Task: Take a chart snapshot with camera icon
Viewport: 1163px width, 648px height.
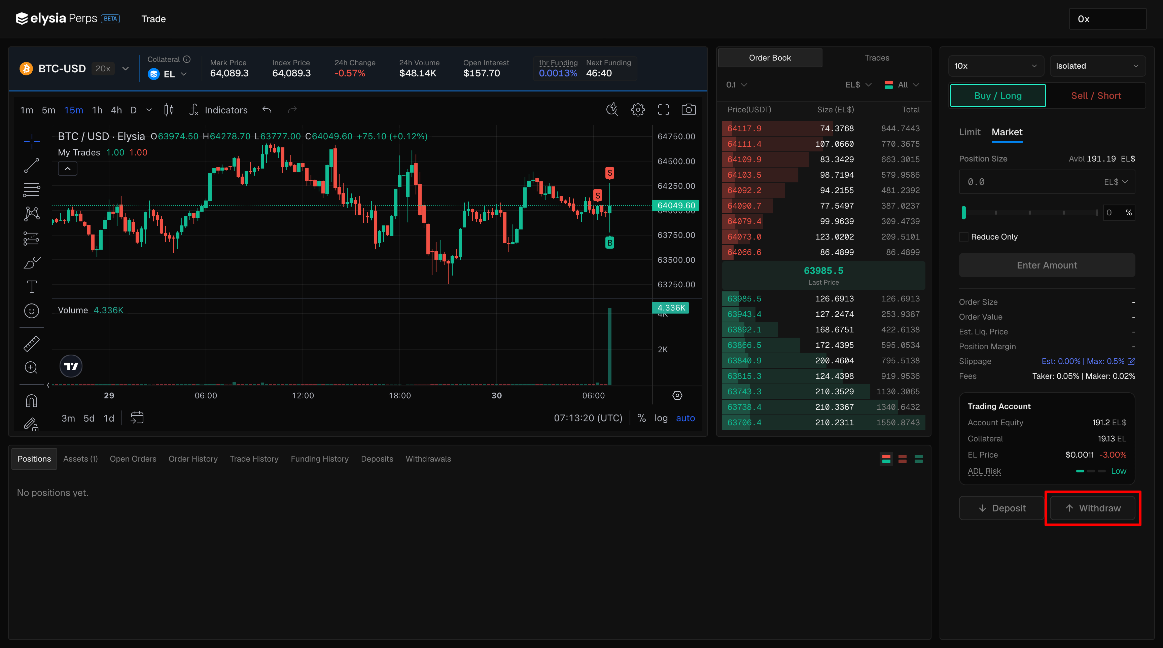Action: point(689,110)
